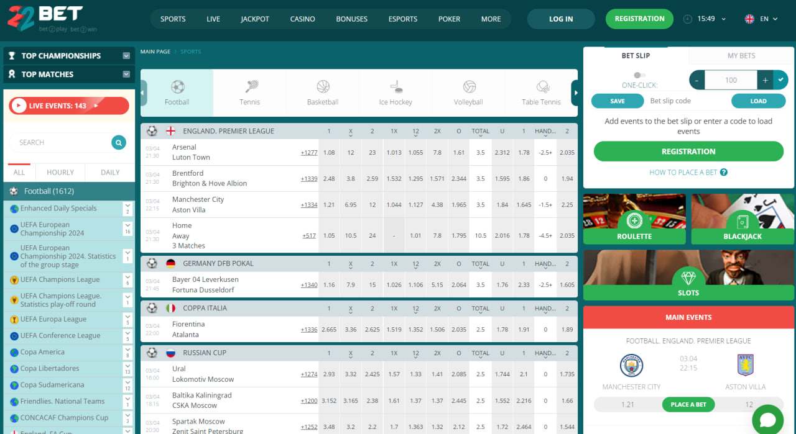
Task: Click the football icon beside Russian Cup
Action: [x=152, y=353]
